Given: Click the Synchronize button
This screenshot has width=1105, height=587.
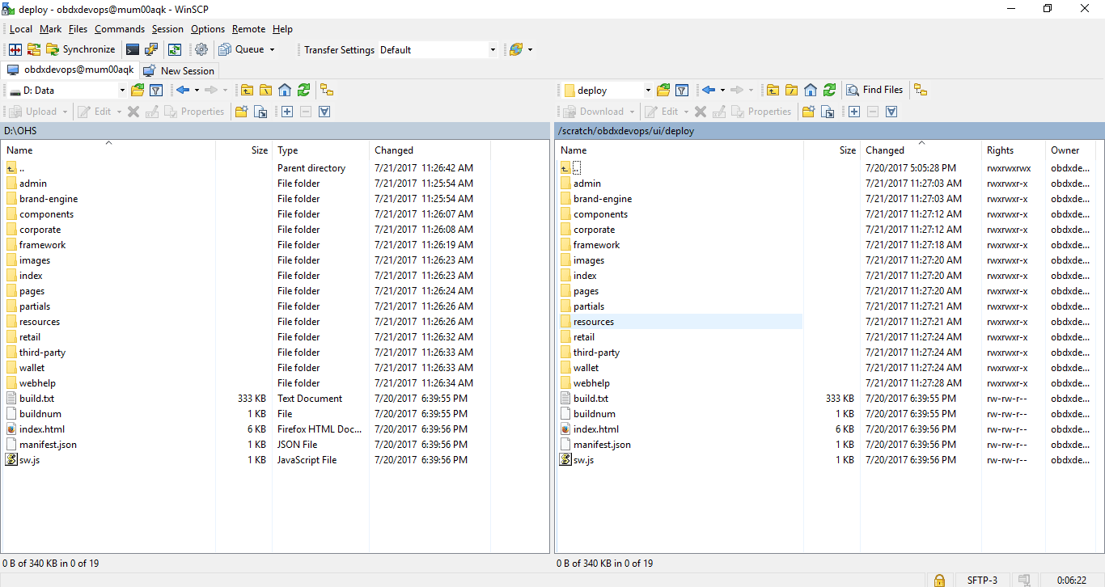Looking at the screenshot, I should pyautogui.click(x=81, y=49).
